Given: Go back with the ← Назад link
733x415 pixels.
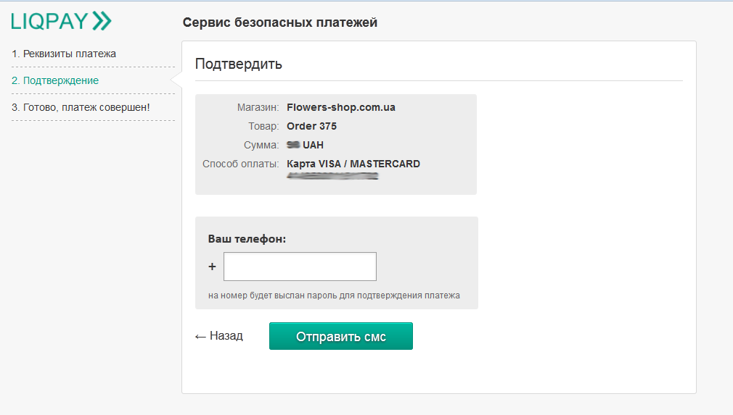Looking at the screenshot, I should 219,336.
